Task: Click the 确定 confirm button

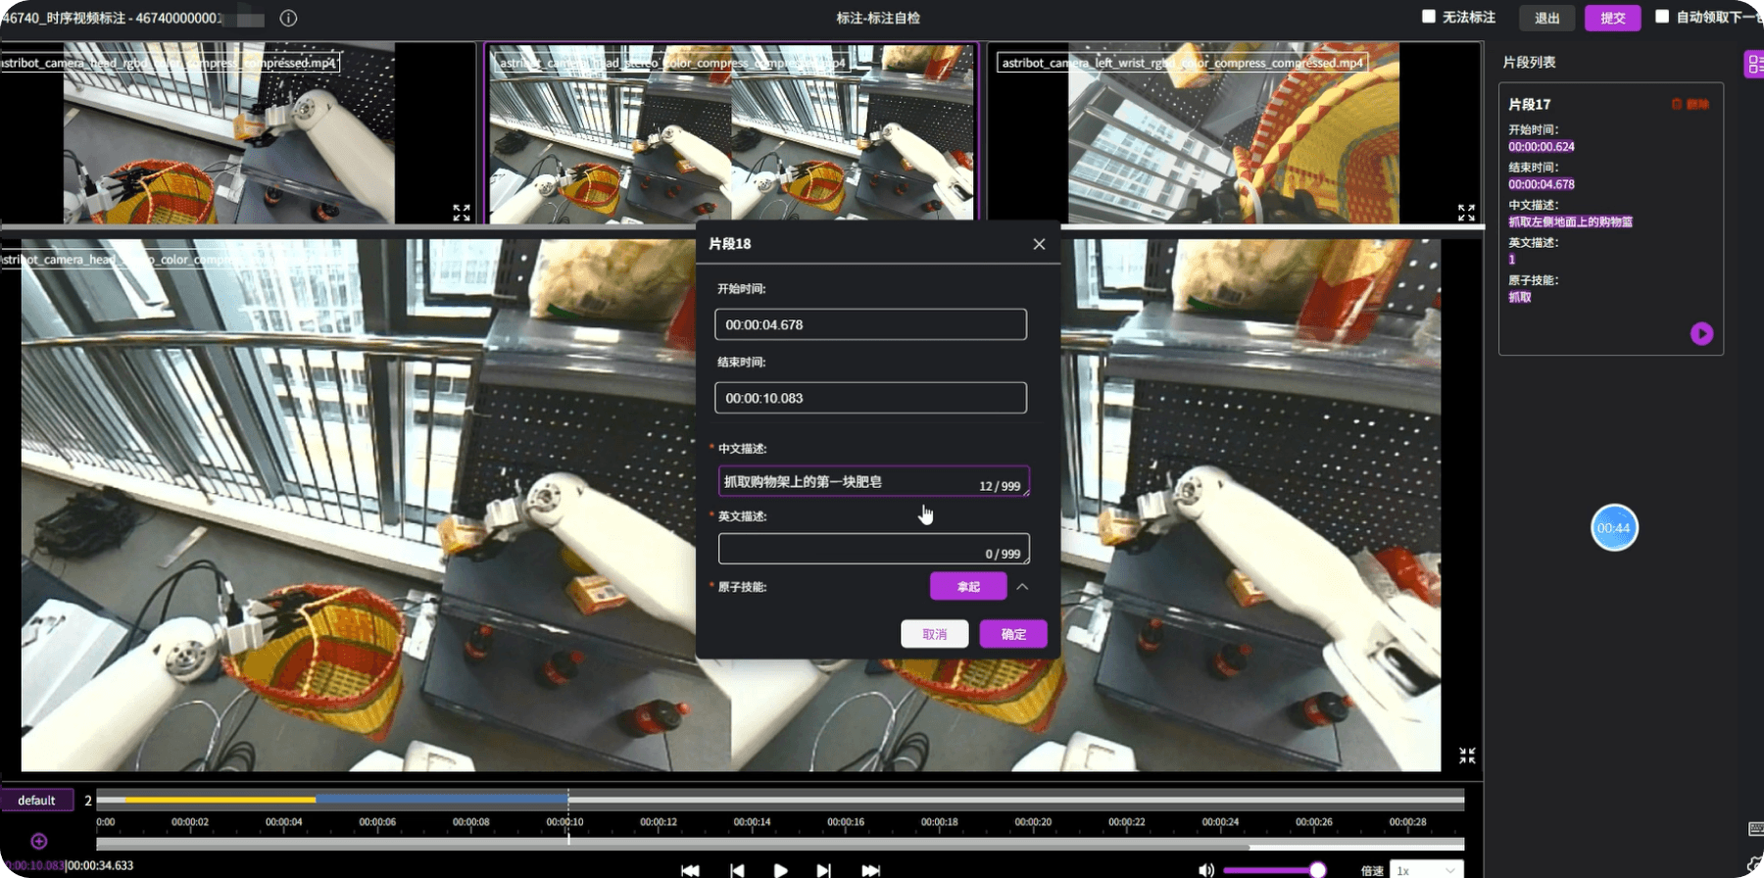Action: [1013, 634]
